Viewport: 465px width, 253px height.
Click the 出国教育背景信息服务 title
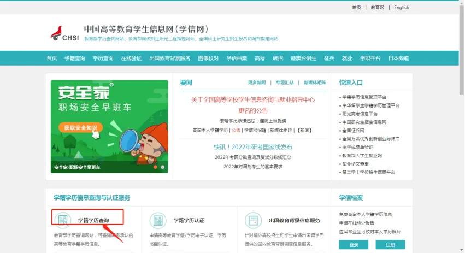[295, 220]
